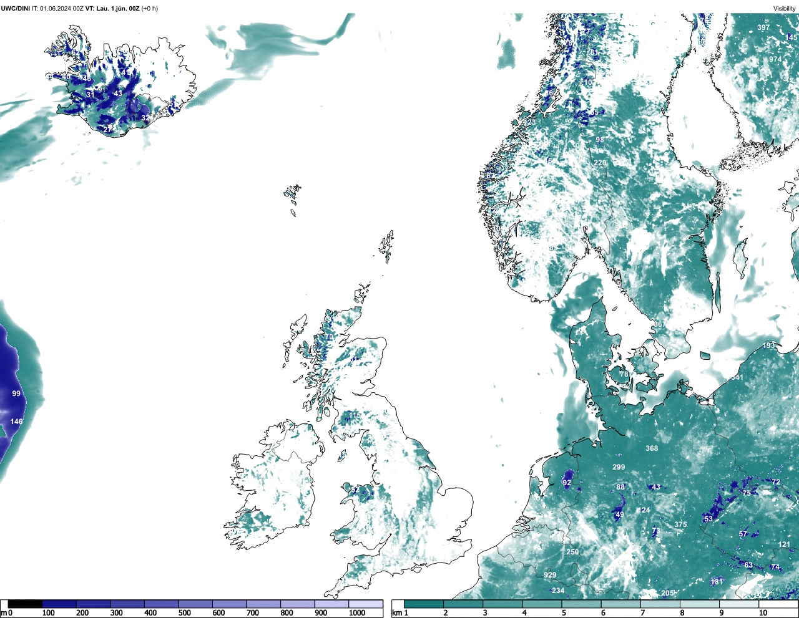Click the '41' value in northern Iceland
The width and height of the screenshot is (799, 618).
pyautogui.click(x=125, y=73)
